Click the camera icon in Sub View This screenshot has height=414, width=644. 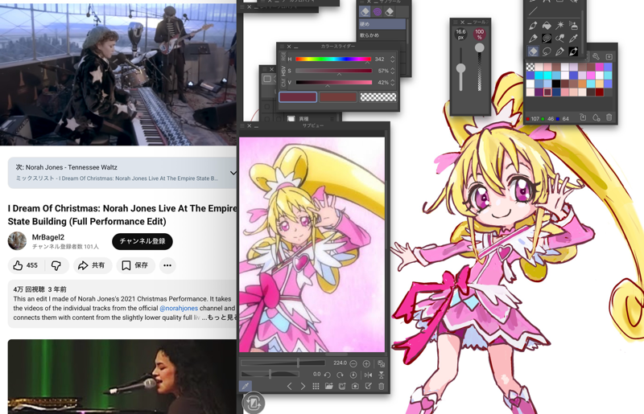click(x=355, y=387)
